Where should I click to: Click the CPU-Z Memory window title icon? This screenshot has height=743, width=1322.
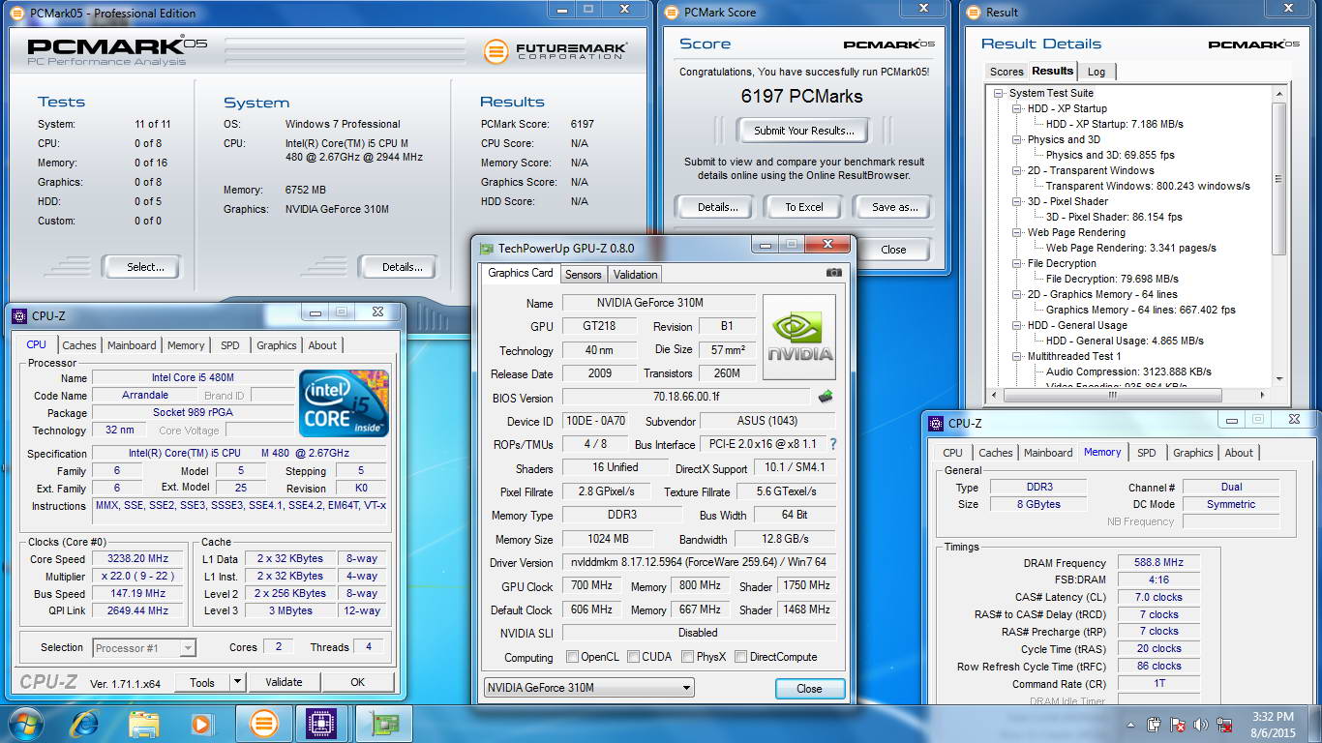(936, 423)
